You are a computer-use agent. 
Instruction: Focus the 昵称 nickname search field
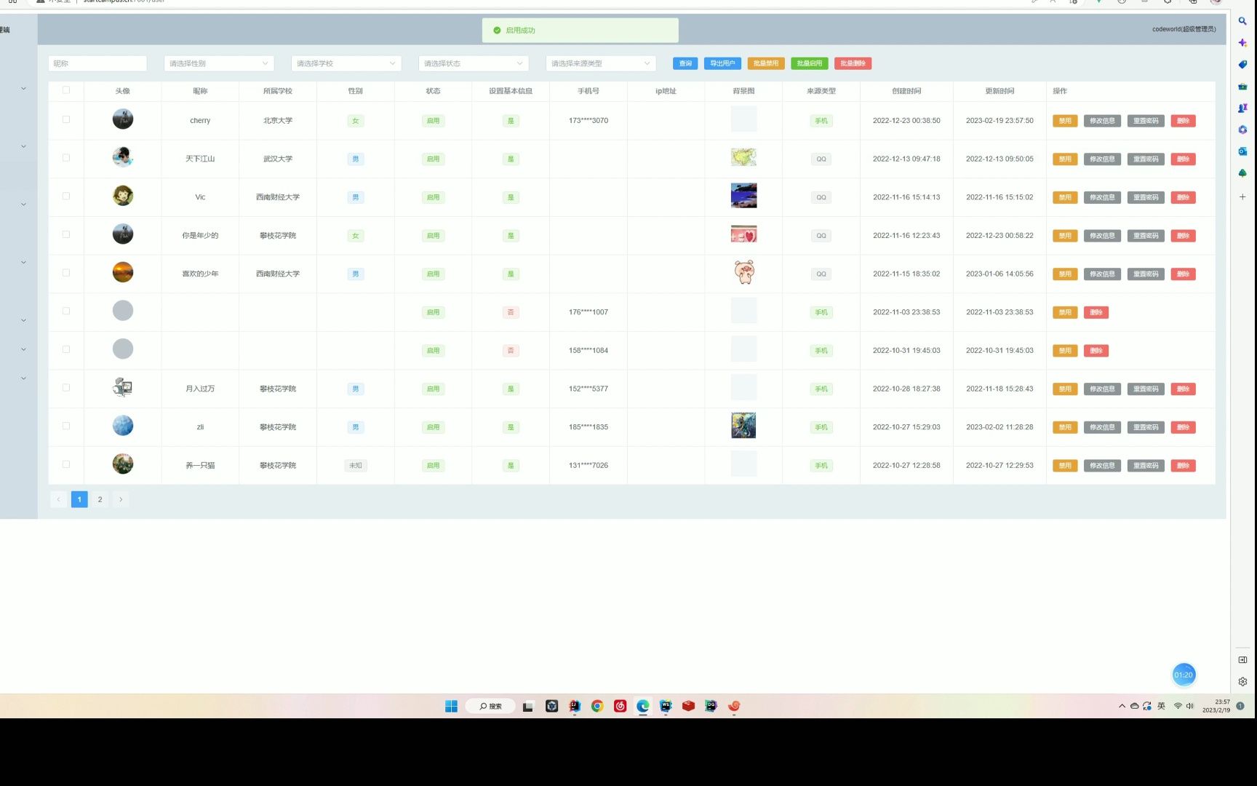pos(97,63)
